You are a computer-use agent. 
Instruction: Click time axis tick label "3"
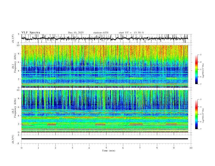tap(72, 148)
